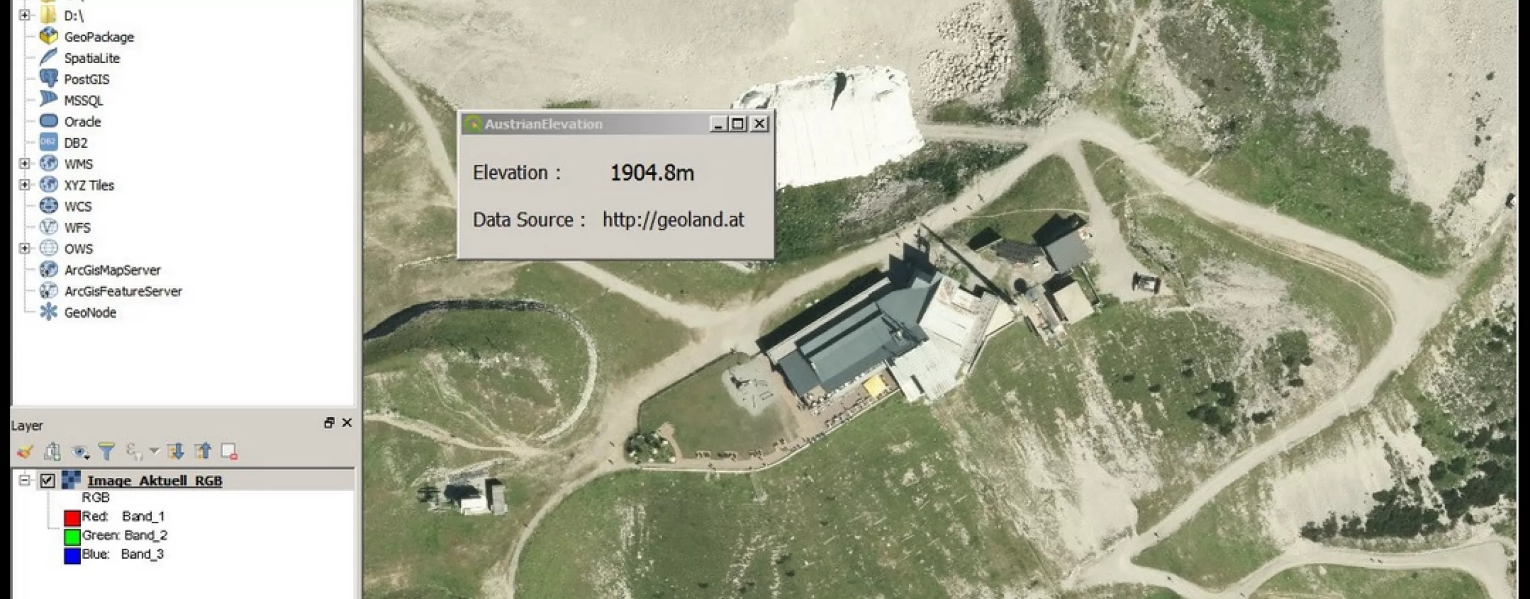Open the Manage Map Themes eye icon

pyautogui.click(x=80, y=452)
